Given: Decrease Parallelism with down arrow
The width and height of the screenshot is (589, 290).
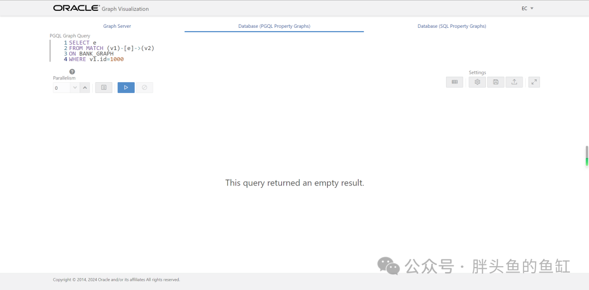Looking at the screenshot, I should click(x=75, y=88).
